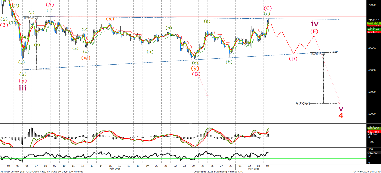Select the red (B) wave label
Viewport: 381px width, 173px height.
196,74
